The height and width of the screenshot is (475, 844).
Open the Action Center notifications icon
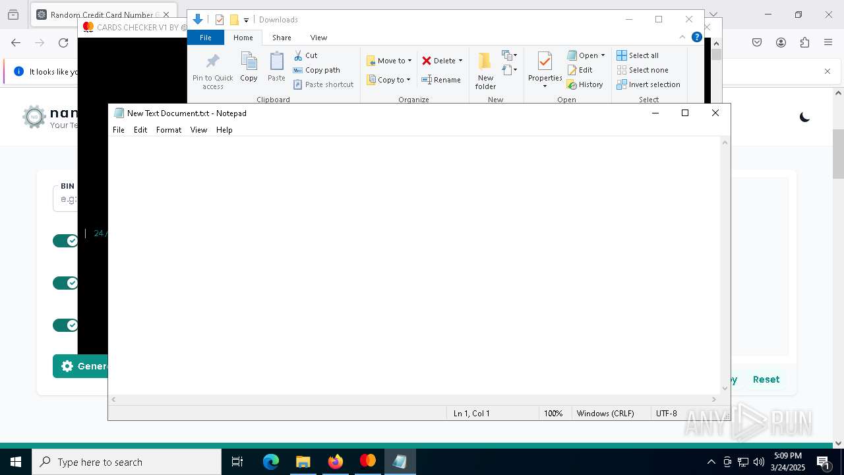[x=823, y=462]
